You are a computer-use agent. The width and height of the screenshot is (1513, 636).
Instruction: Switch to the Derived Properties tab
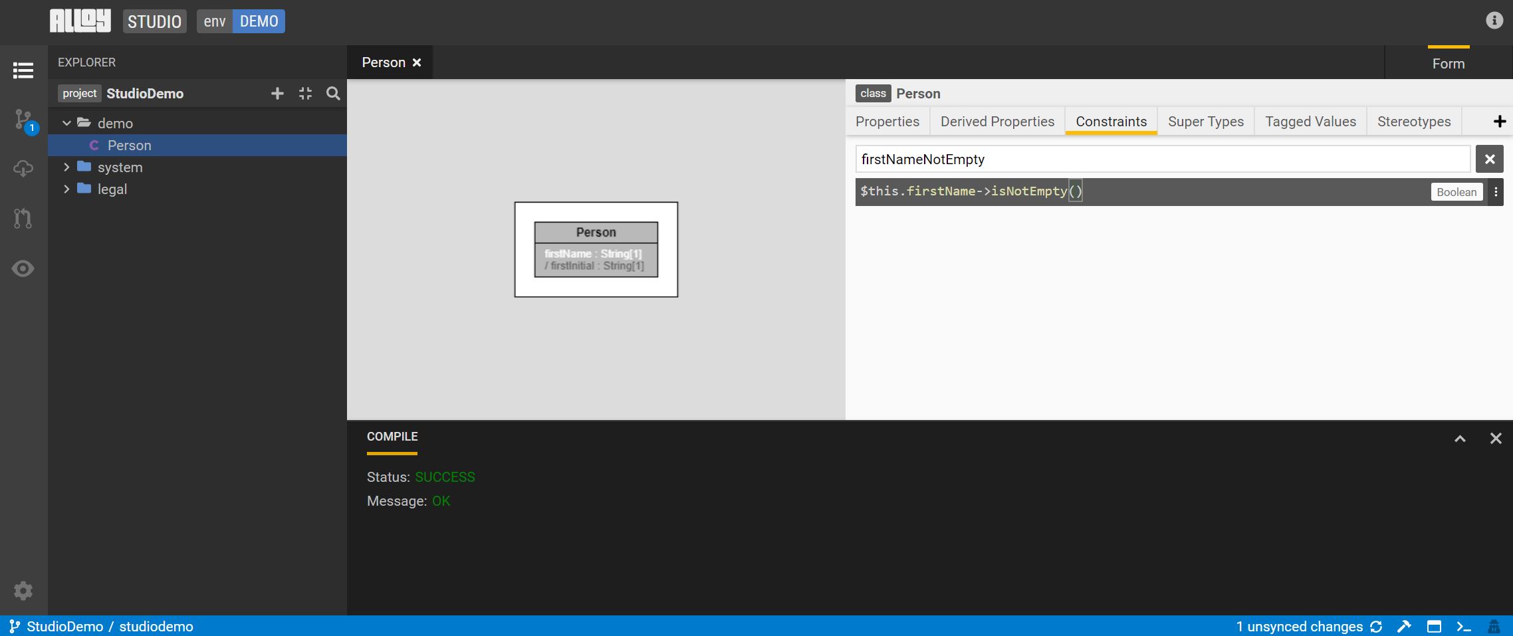pos(997,122)
